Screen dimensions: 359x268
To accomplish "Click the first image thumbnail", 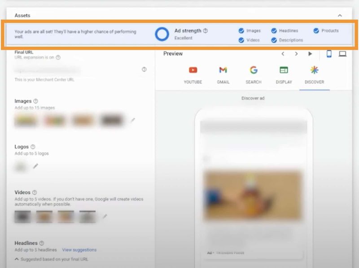I will 25,120.
